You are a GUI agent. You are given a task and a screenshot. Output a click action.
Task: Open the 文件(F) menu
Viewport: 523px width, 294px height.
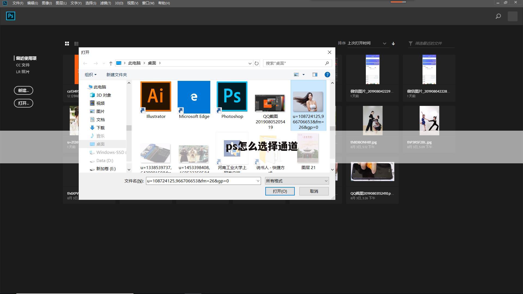click(18, 3)
